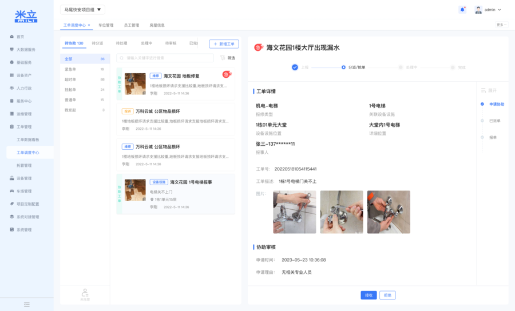Filter list by 挂起单

tap(85, 90)
